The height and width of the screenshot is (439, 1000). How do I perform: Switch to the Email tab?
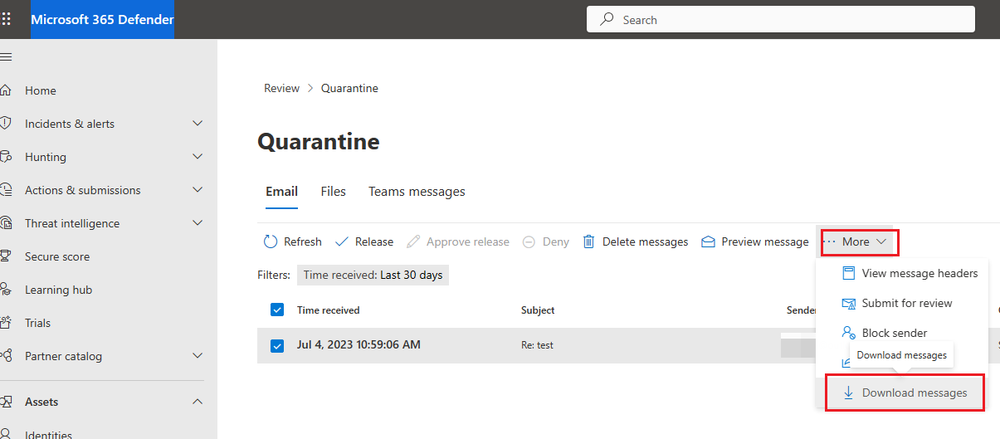(281, 192)
